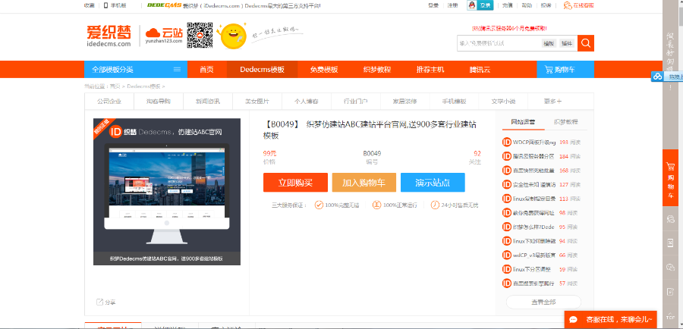Click the 100%完整无错 checkmark icon
The width and height of the screenshot is (683, 329).
coord(319,205)
